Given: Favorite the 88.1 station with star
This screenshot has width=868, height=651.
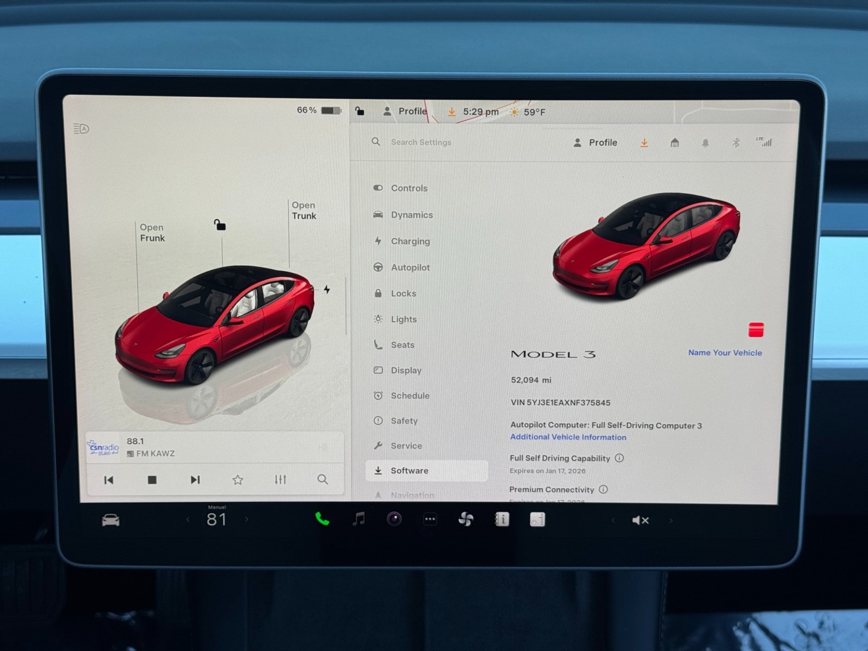Looking at the screenshot, I should 238,480.
